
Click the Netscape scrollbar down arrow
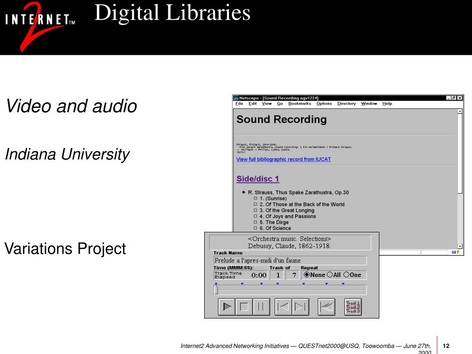click(x=460, y=246)
